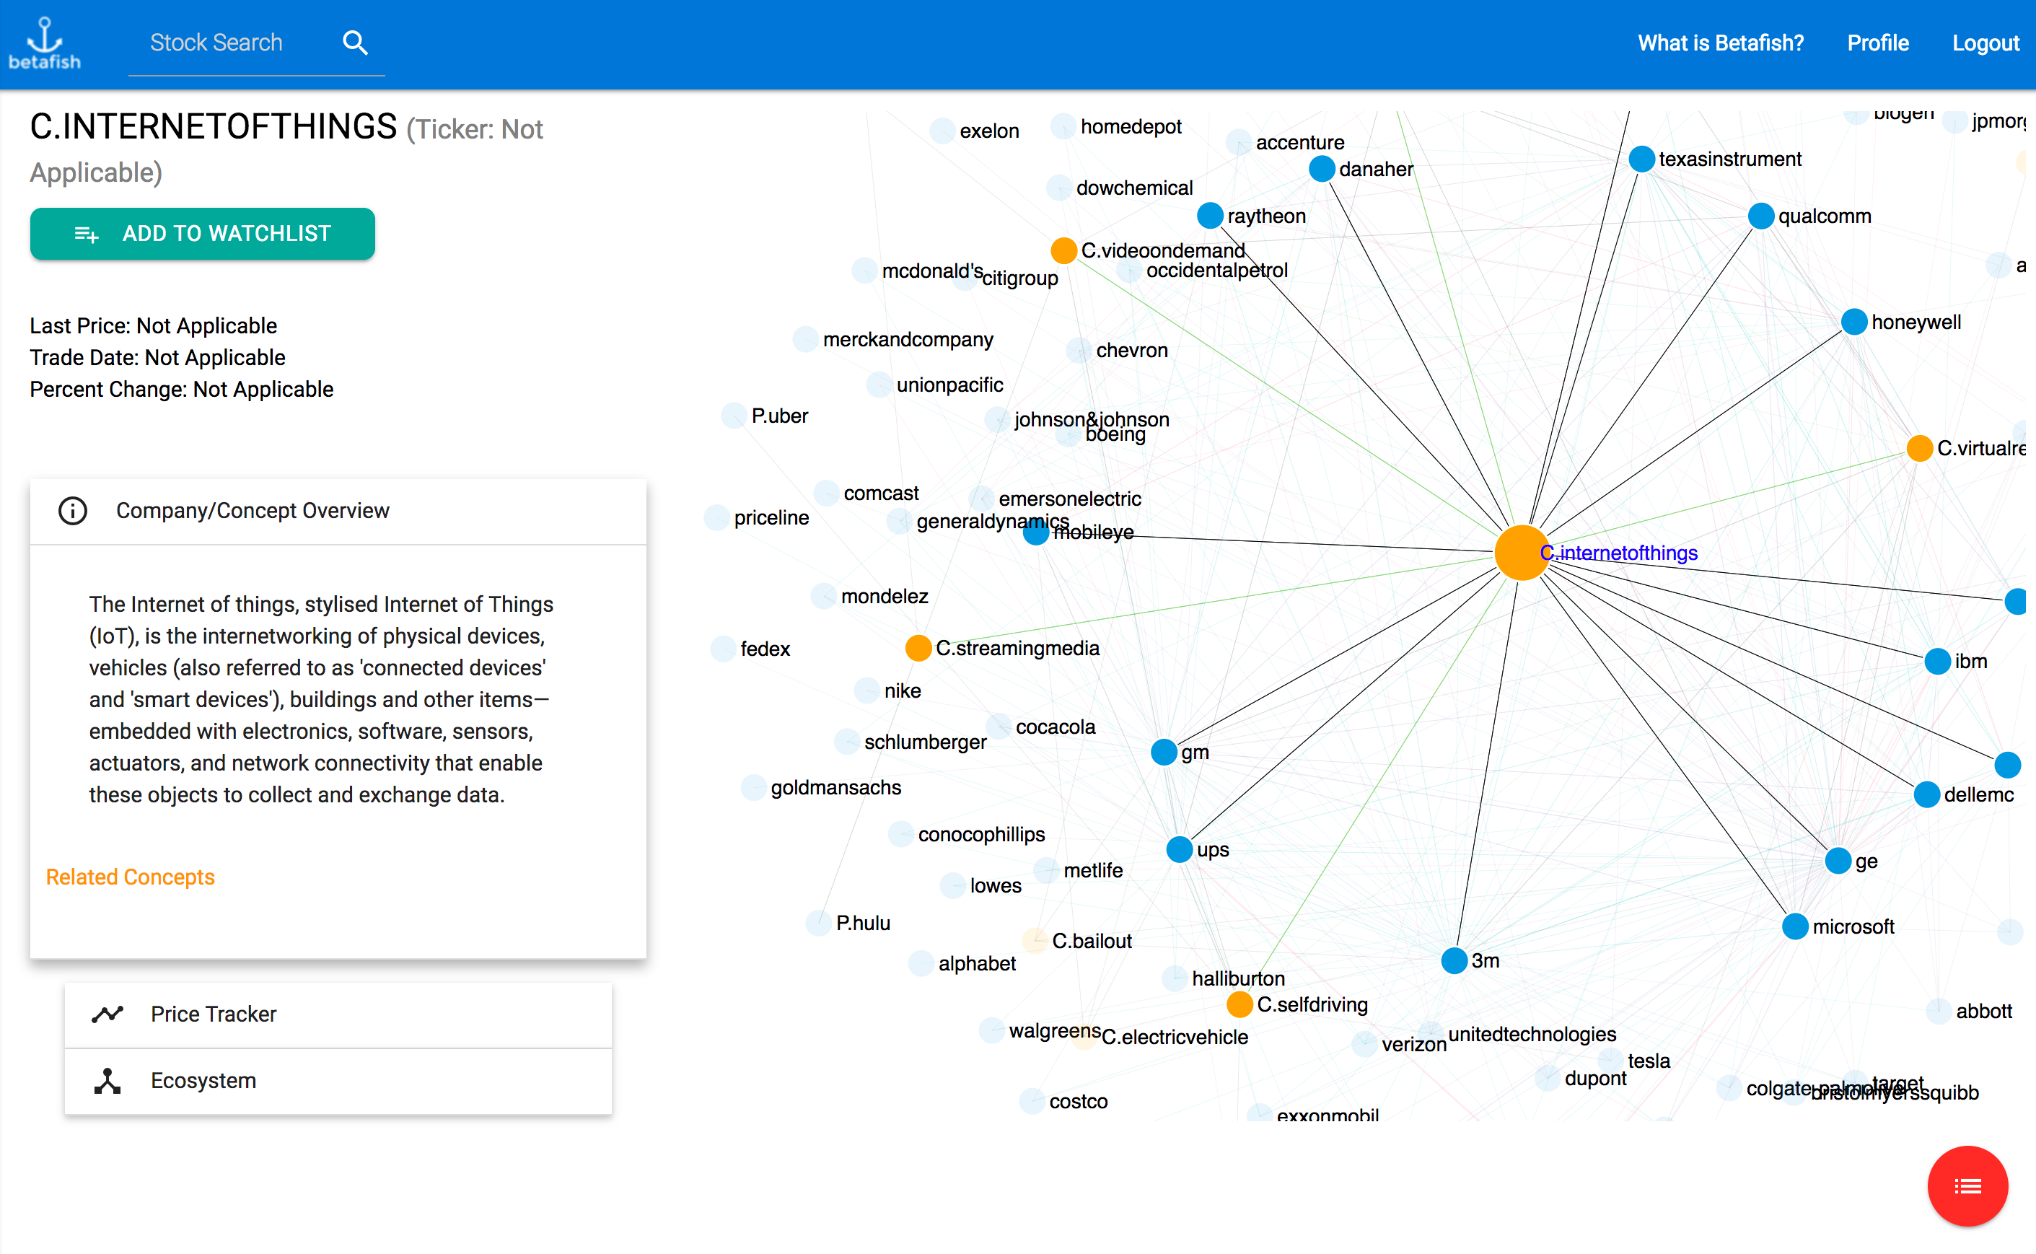Open the Profile menu item
Screen dimensions: 2036x1254
[1877, 43]
